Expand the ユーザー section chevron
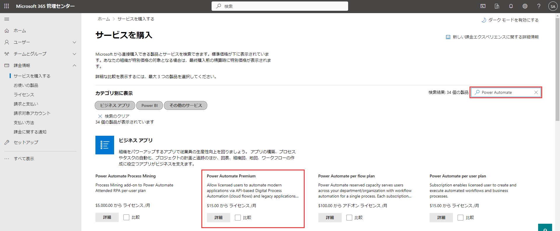This screenshot has height=231, width=560. coord(74,42)
